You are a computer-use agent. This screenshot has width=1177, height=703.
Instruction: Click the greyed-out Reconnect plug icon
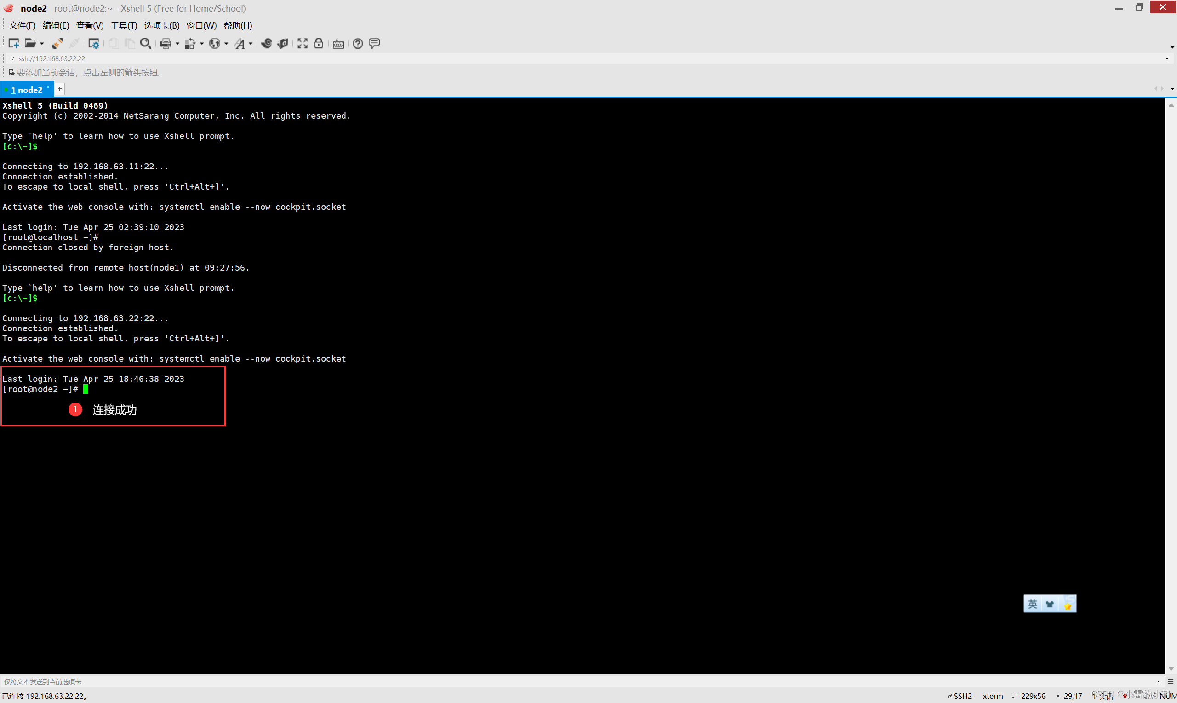tap(74, 44)
